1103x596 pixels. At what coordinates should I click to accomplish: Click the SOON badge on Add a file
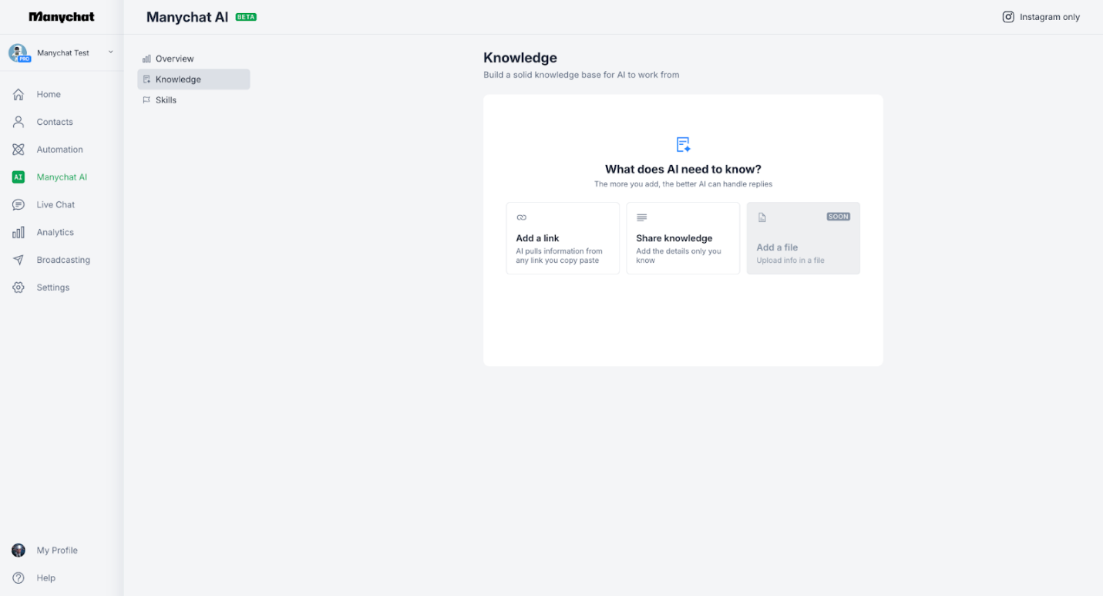pos(839,217)
